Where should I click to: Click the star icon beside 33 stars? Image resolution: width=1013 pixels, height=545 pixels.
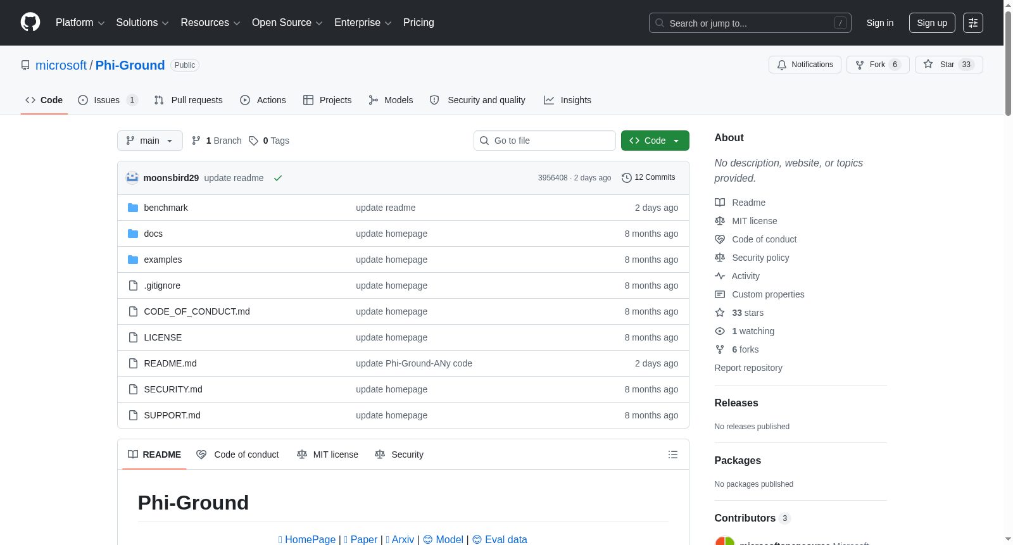720,313
